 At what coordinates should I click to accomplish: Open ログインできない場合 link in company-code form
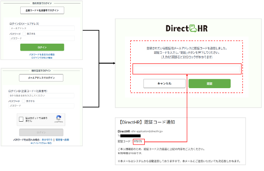point(41,143)
